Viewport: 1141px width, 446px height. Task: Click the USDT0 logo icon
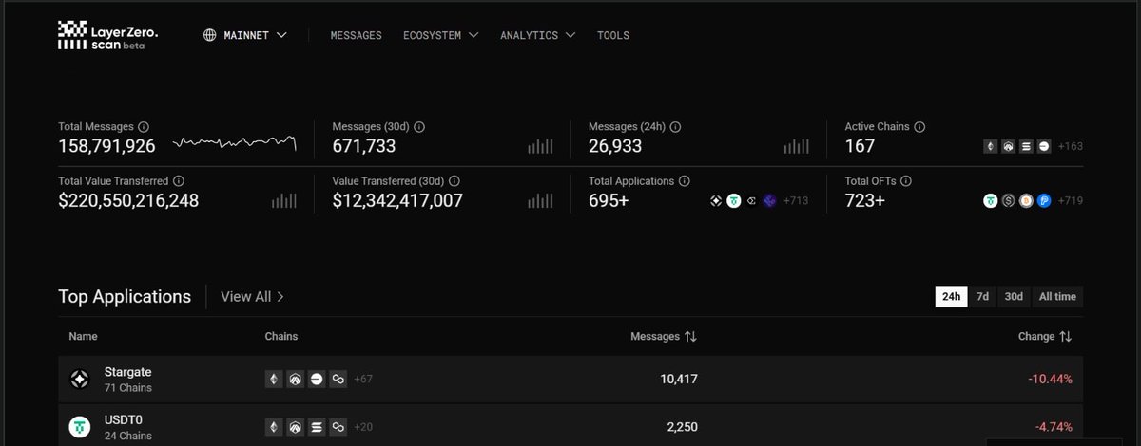(x=80, y=427)
